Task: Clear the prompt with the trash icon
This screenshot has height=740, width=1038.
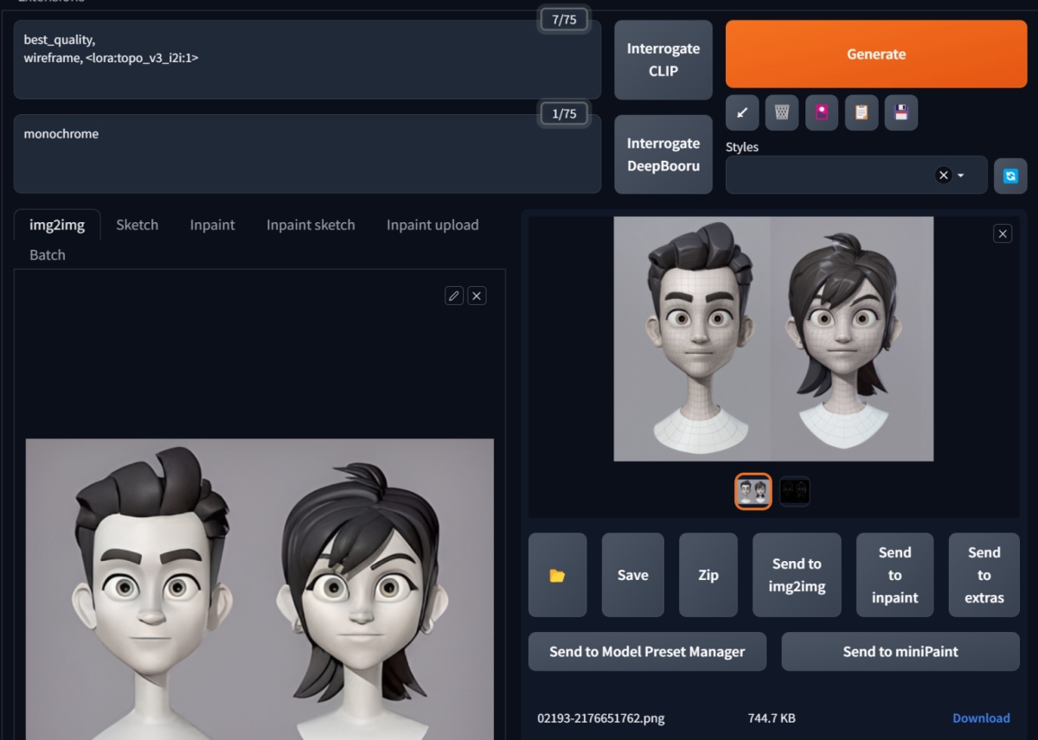Action: coord(782,112)
